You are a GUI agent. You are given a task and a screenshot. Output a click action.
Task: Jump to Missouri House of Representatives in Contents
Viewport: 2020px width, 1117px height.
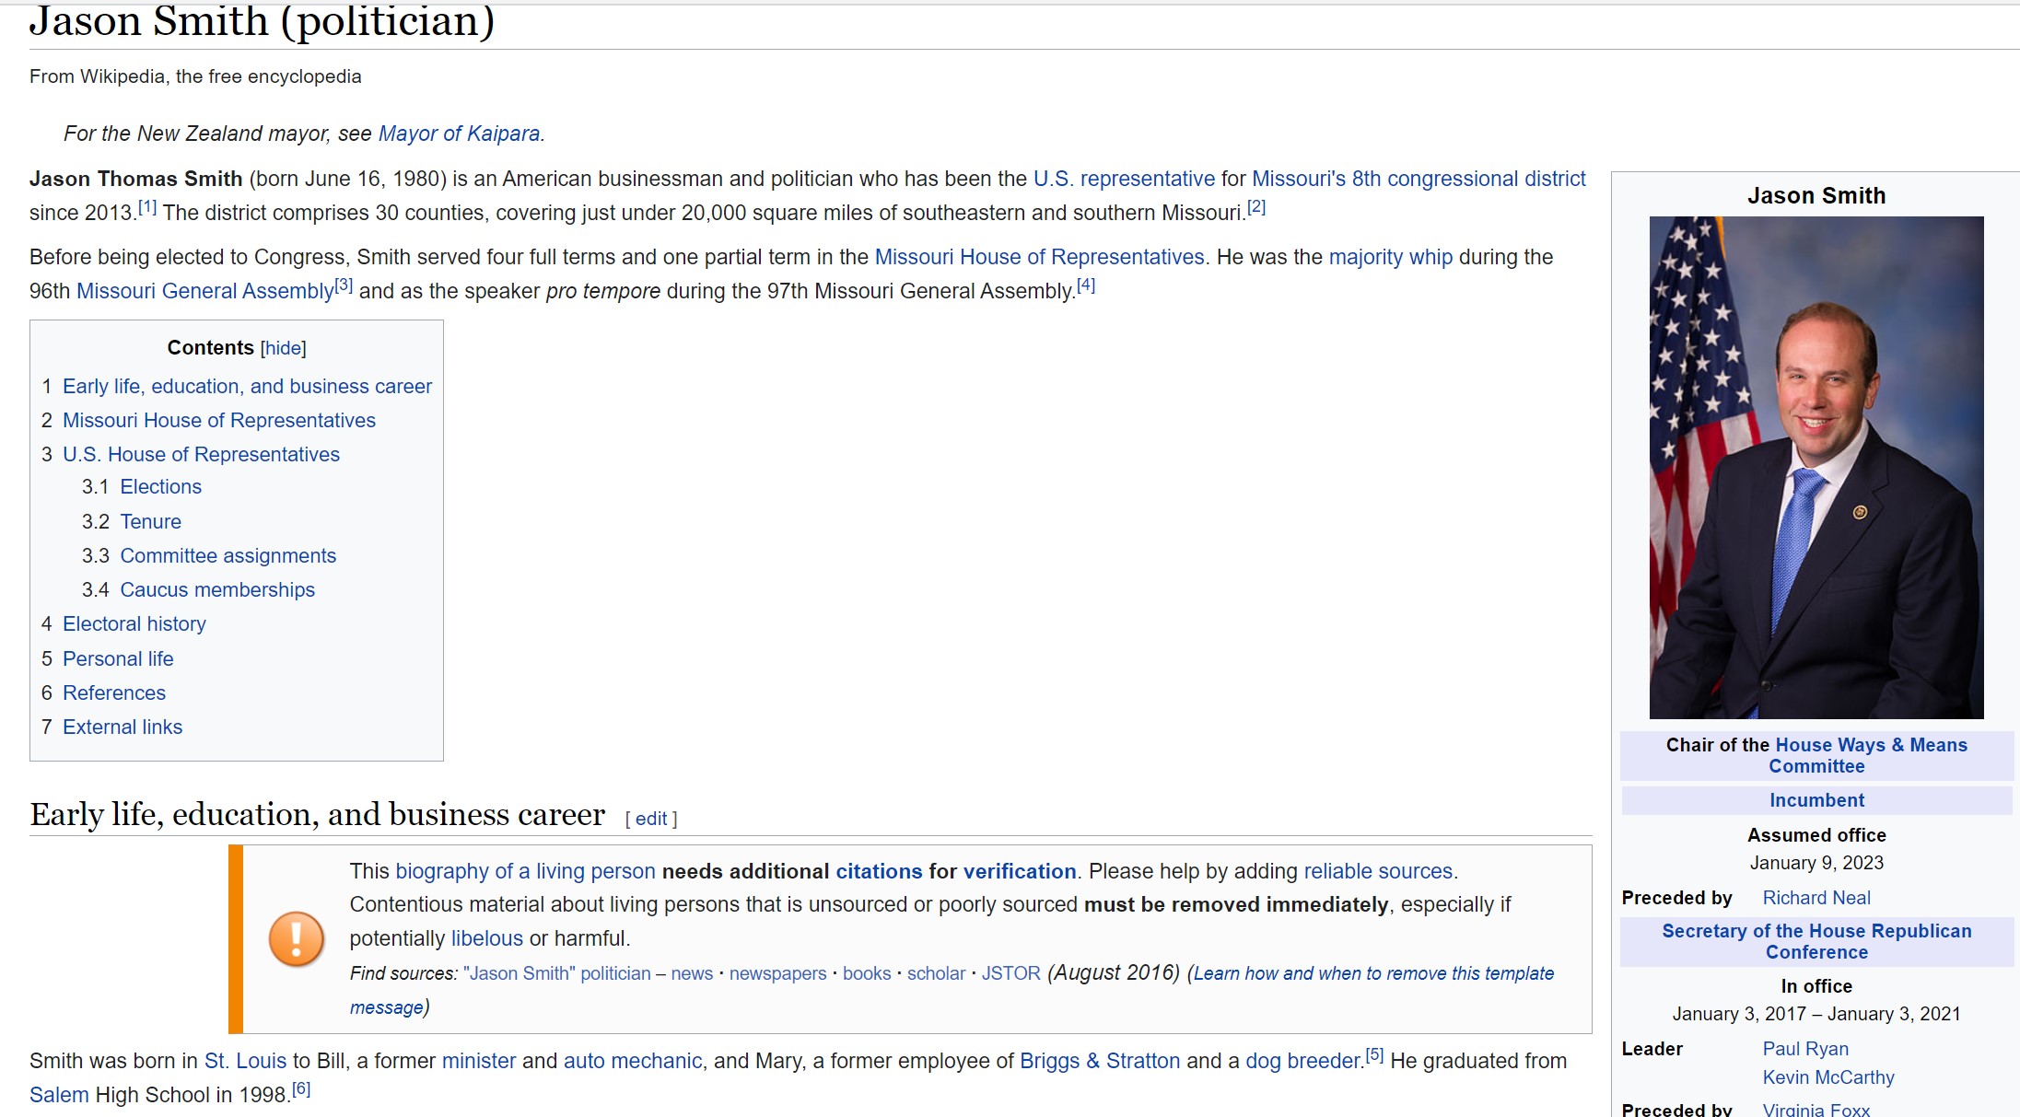coord(219,421)
